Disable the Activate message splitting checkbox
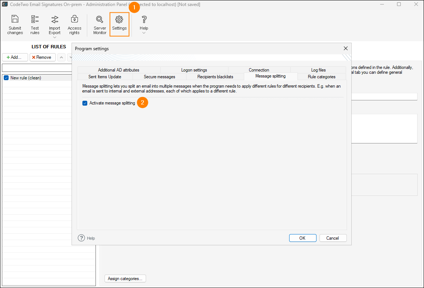This screenshot has width=424, height=288. tap(85, 103)
